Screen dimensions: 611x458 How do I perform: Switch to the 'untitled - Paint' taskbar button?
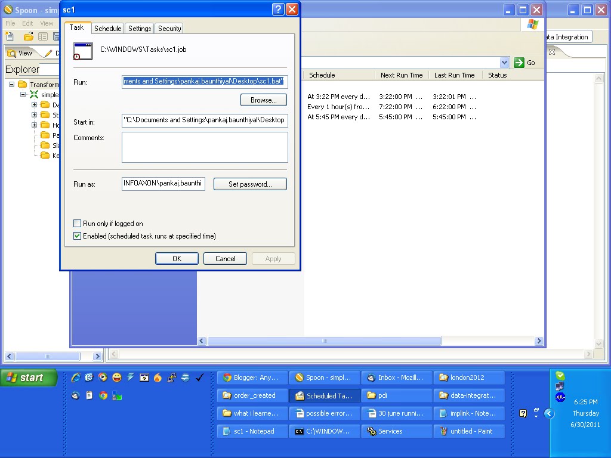pyautogui.click(x=469, y=431)
